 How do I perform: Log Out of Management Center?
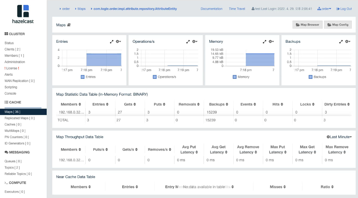coord(344,9)
